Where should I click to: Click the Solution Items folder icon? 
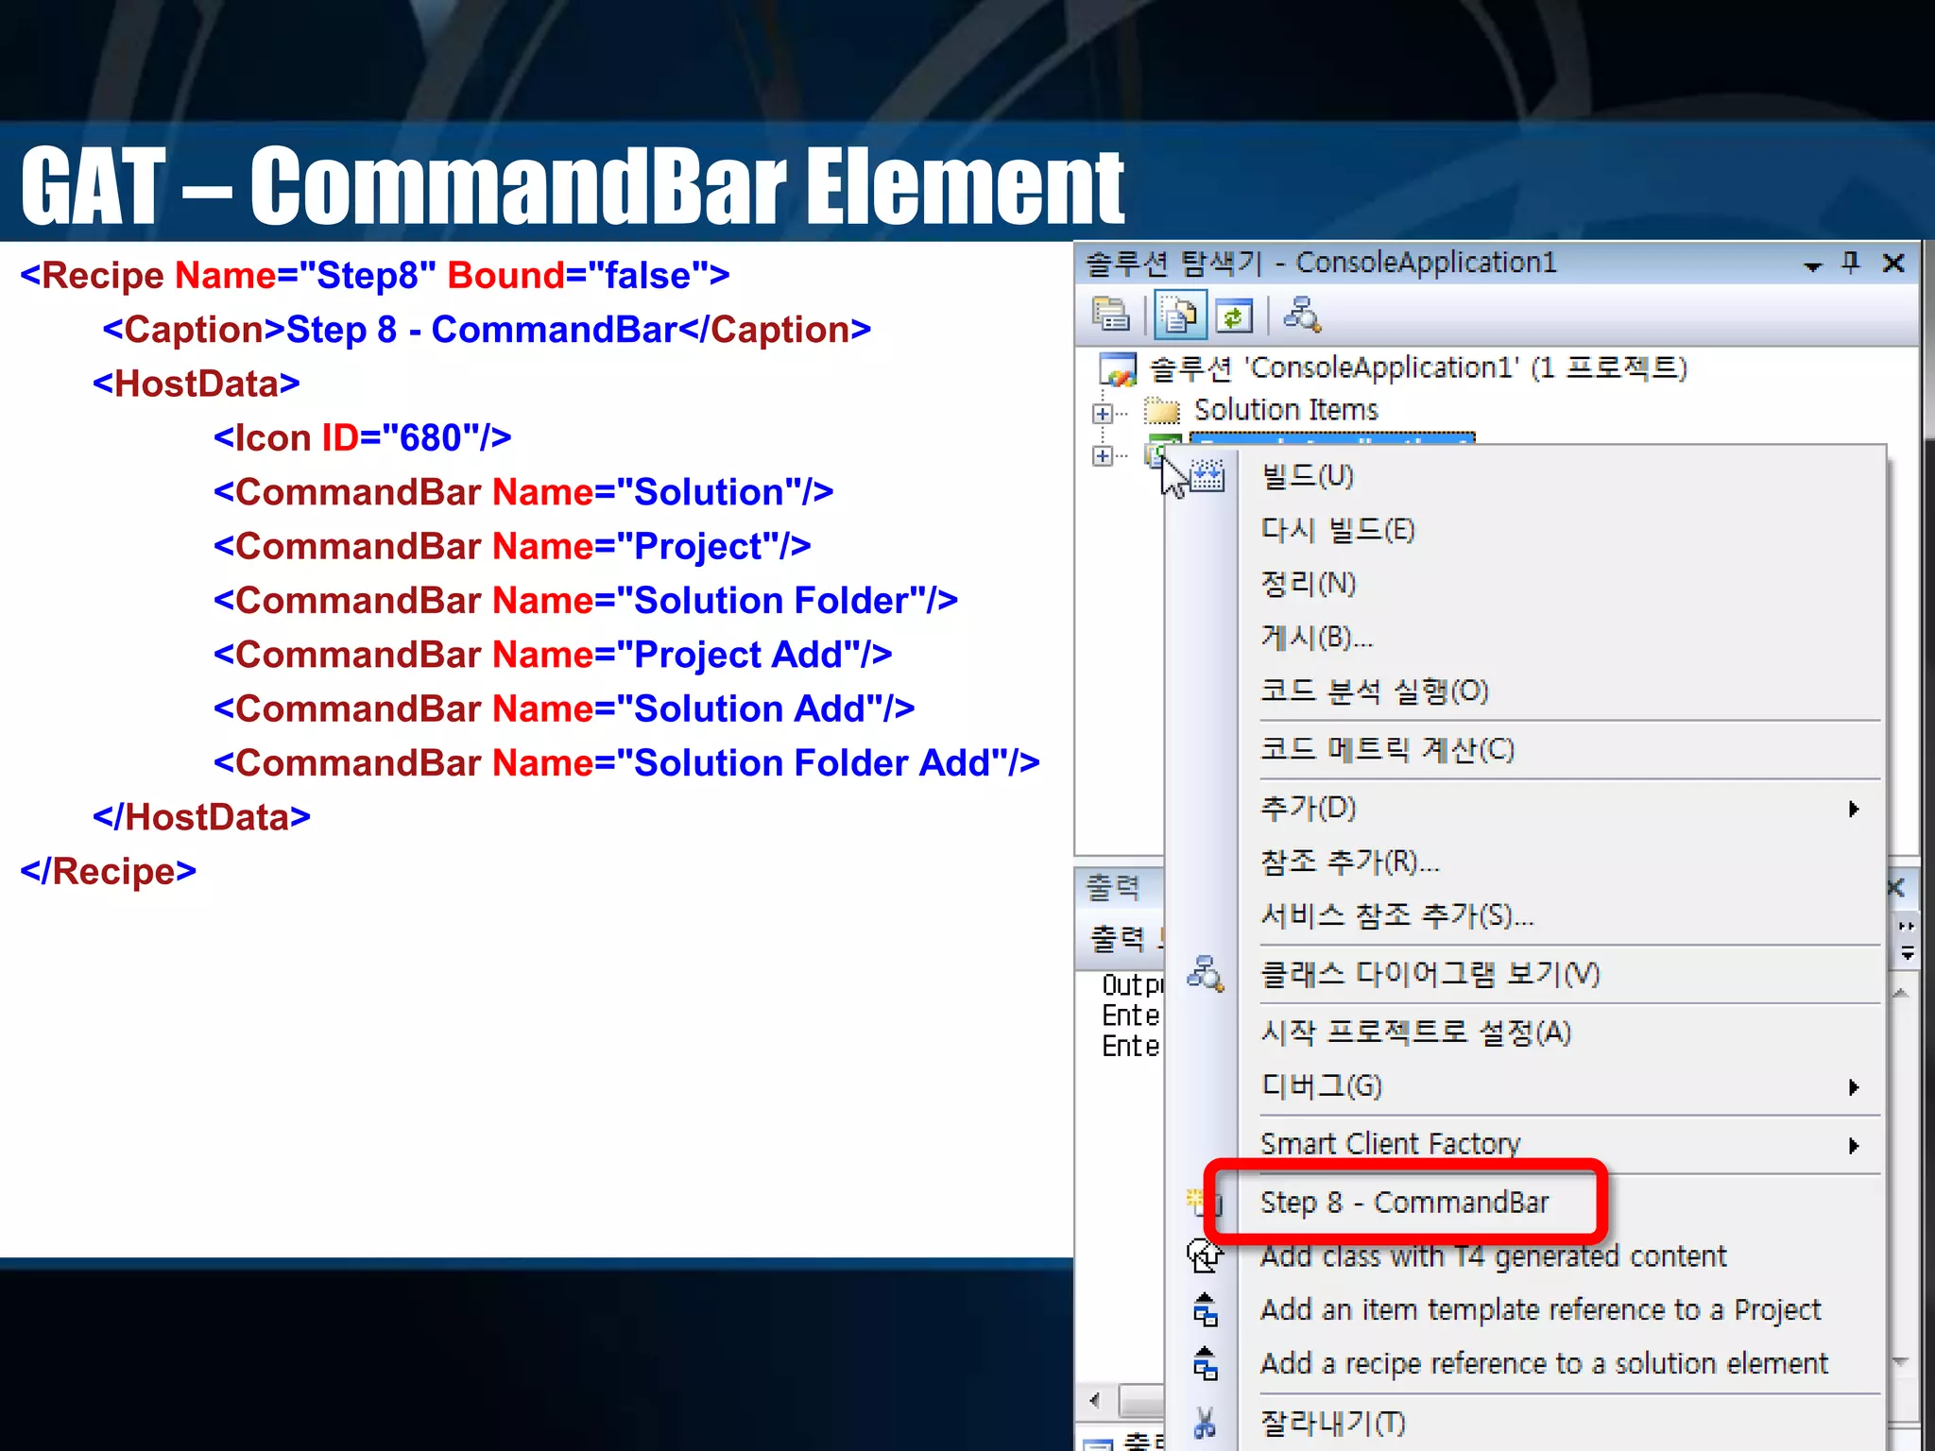click(1162, 411)
